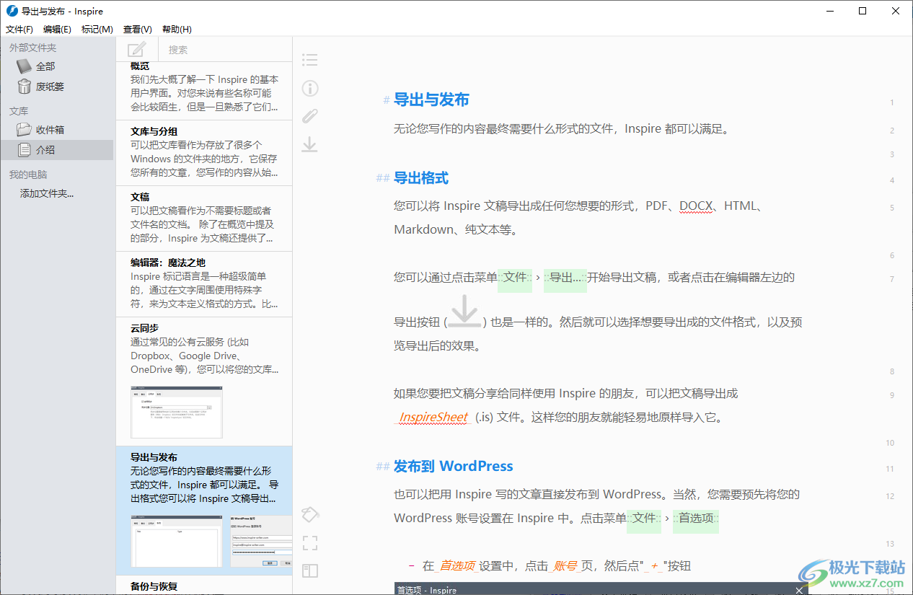Select the 编辑器：魔法之地 sheet
This screenshot has height=595, width=913.
point(203,283)
